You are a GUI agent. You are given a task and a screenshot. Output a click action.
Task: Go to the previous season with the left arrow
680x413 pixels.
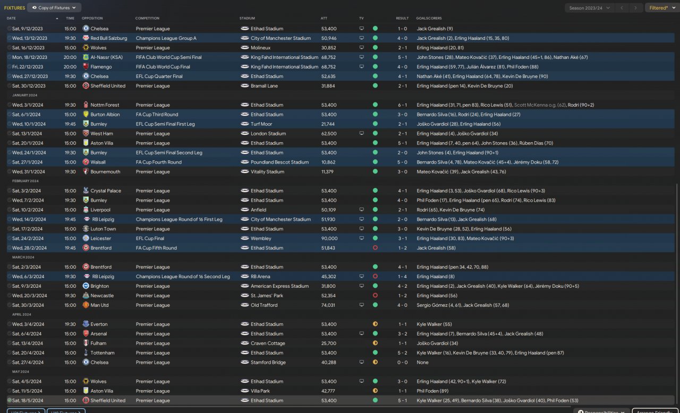(x=622, y=8)
